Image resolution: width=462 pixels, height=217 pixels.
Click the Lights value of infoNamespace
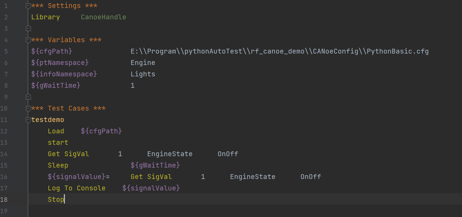pyautogui.click(x=143, y=74)
